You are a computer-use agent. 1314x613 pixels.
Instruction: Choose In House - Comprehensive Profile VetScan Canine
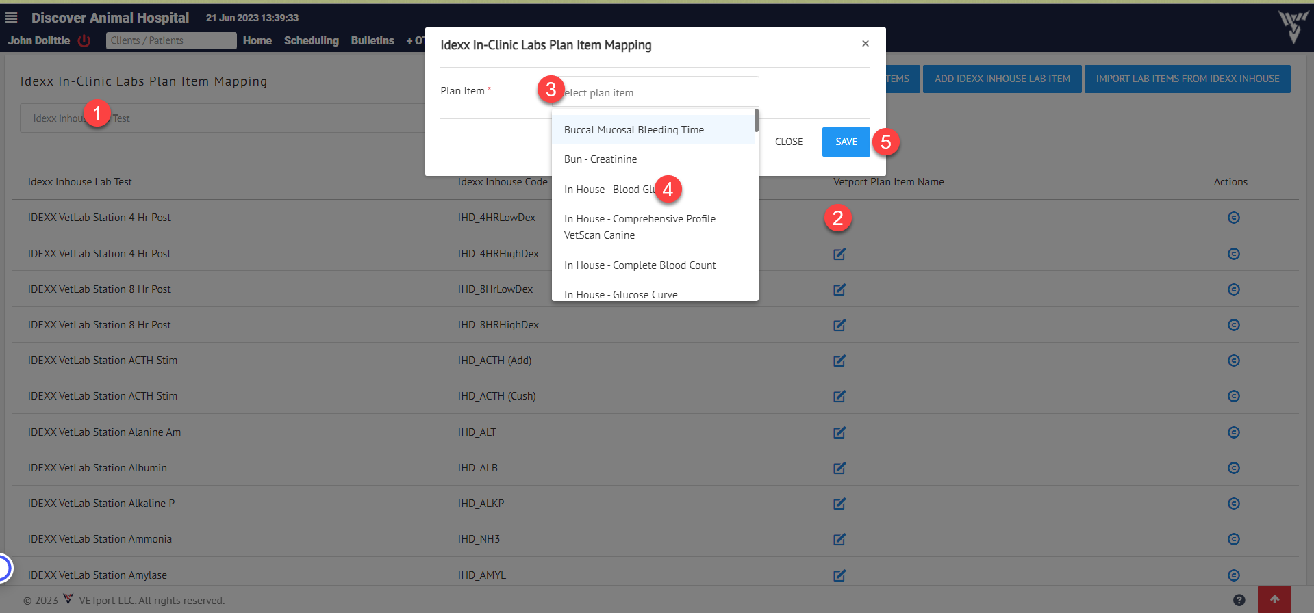[x=653, y=227]
